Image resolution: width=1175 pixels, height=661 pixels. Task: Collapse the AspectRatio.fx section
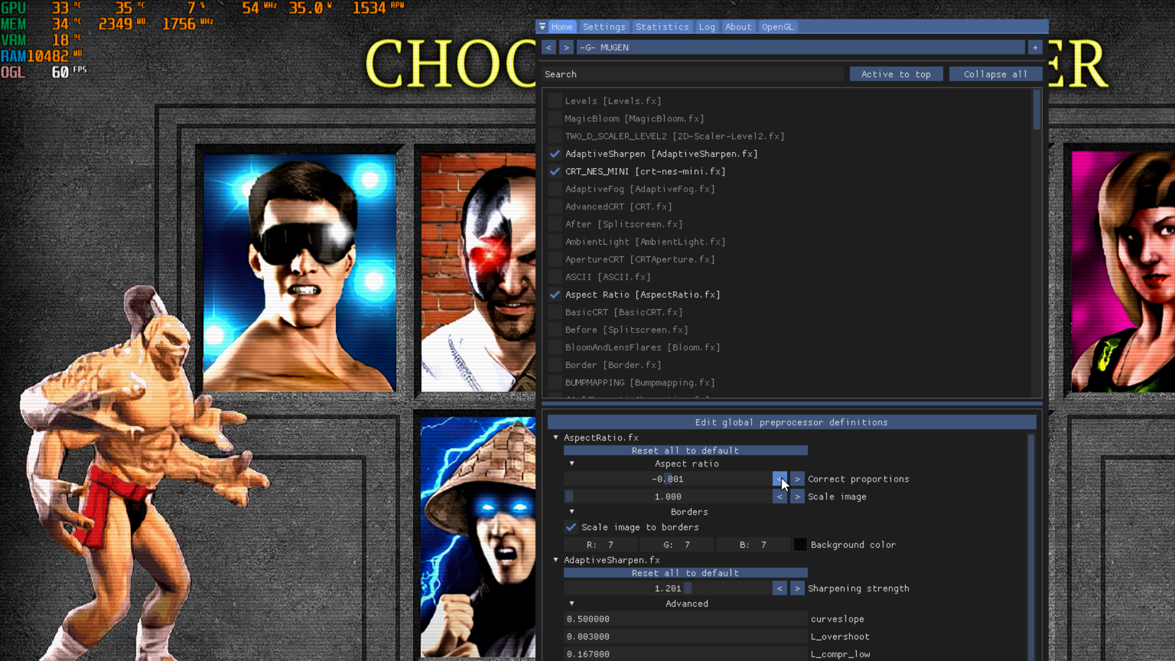point(556,438)
